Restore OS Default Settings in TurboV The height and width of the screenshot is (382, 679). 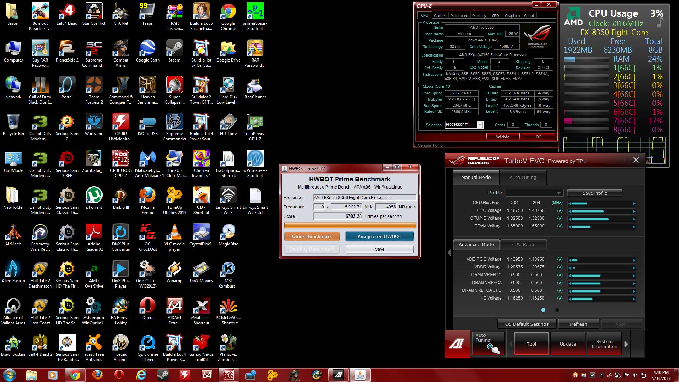pos(527,324)
